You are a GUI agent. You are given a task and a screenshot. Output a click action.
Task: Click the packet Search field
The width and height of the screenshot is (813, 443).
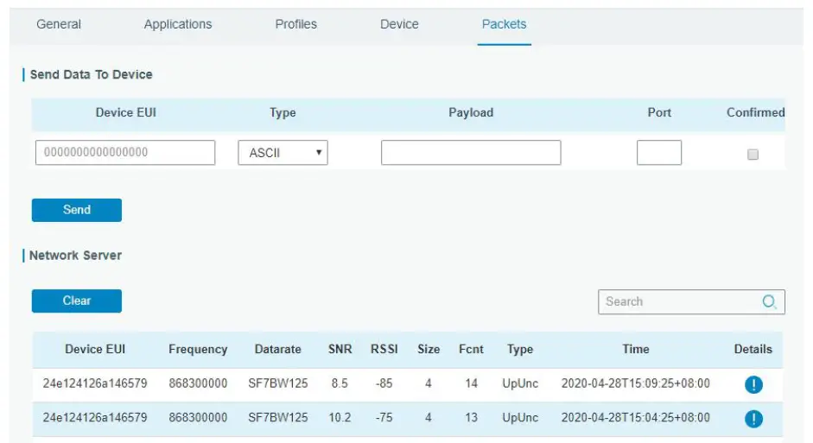(x=678, y=302)
